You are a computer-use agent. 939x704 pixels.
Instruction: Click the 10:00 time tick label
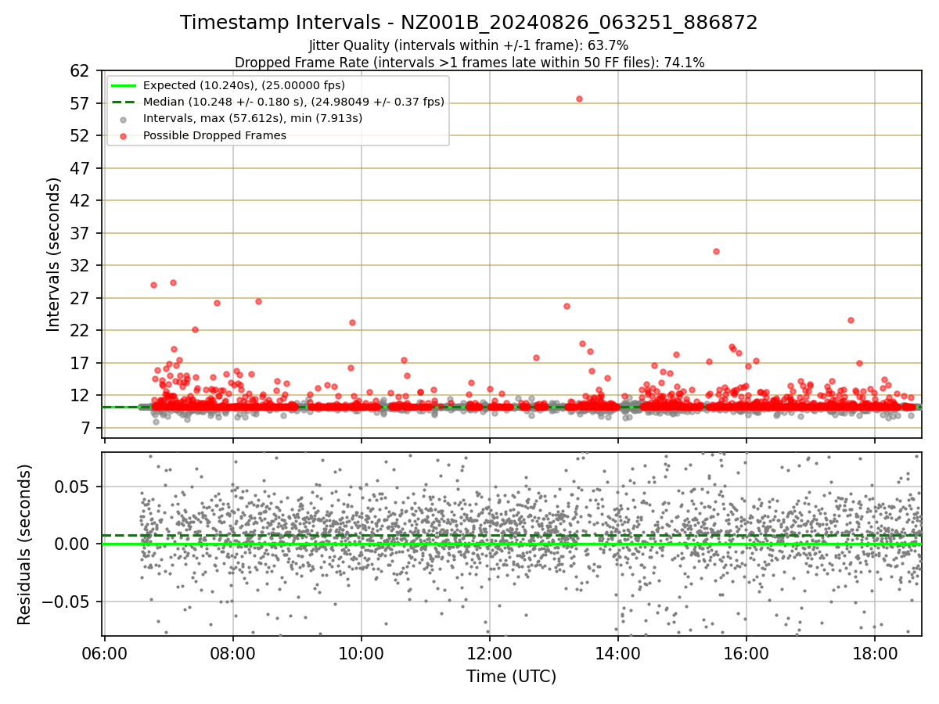[362, 654]
